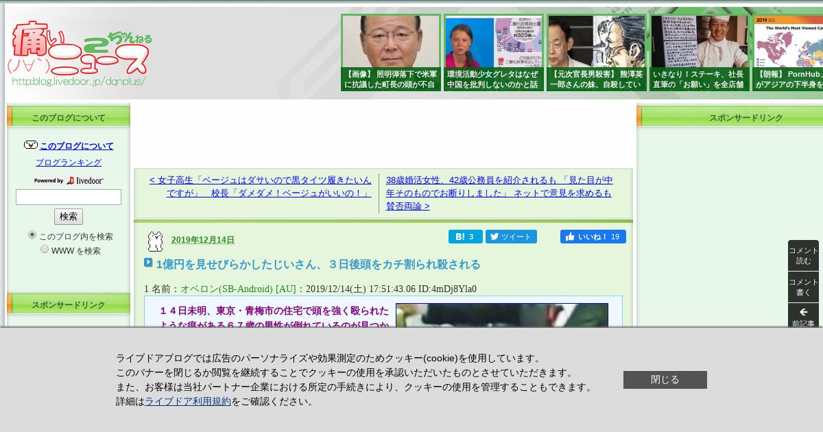The image size is (823, 432).
Task: Click the left スポンサードリンク sidebar header
Action: [x=69, y=304]
